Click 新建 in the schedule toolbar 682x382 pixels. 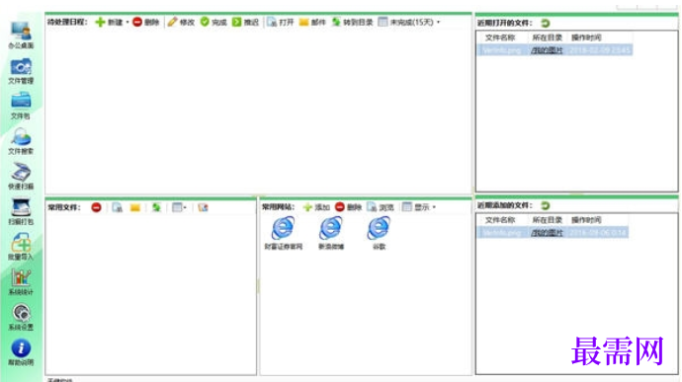click(x=109, y=22)
